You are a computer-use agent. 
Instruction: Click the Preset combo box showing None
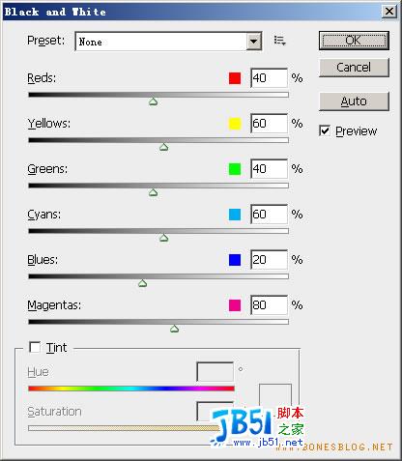click(x=168, y=42)
